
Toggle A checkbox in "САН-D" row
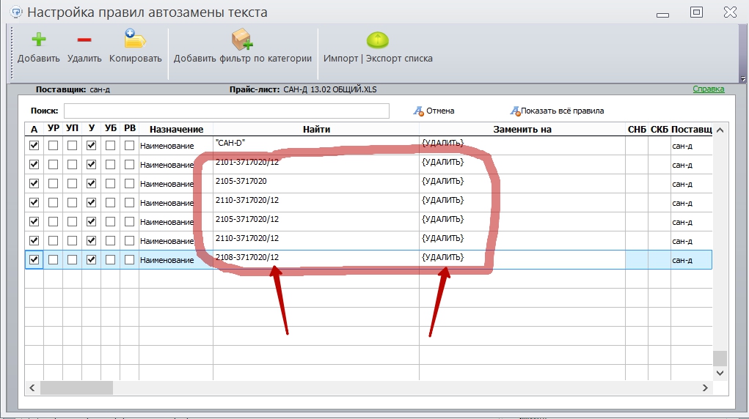[34, 146]
